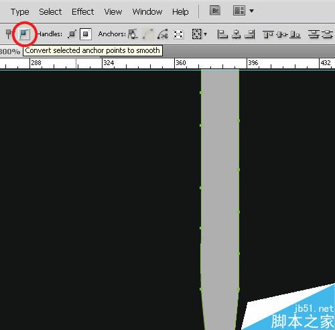This screenshot has height=330, width=335.
Task: Open the Select menu
Action: (x=50, y=11)
